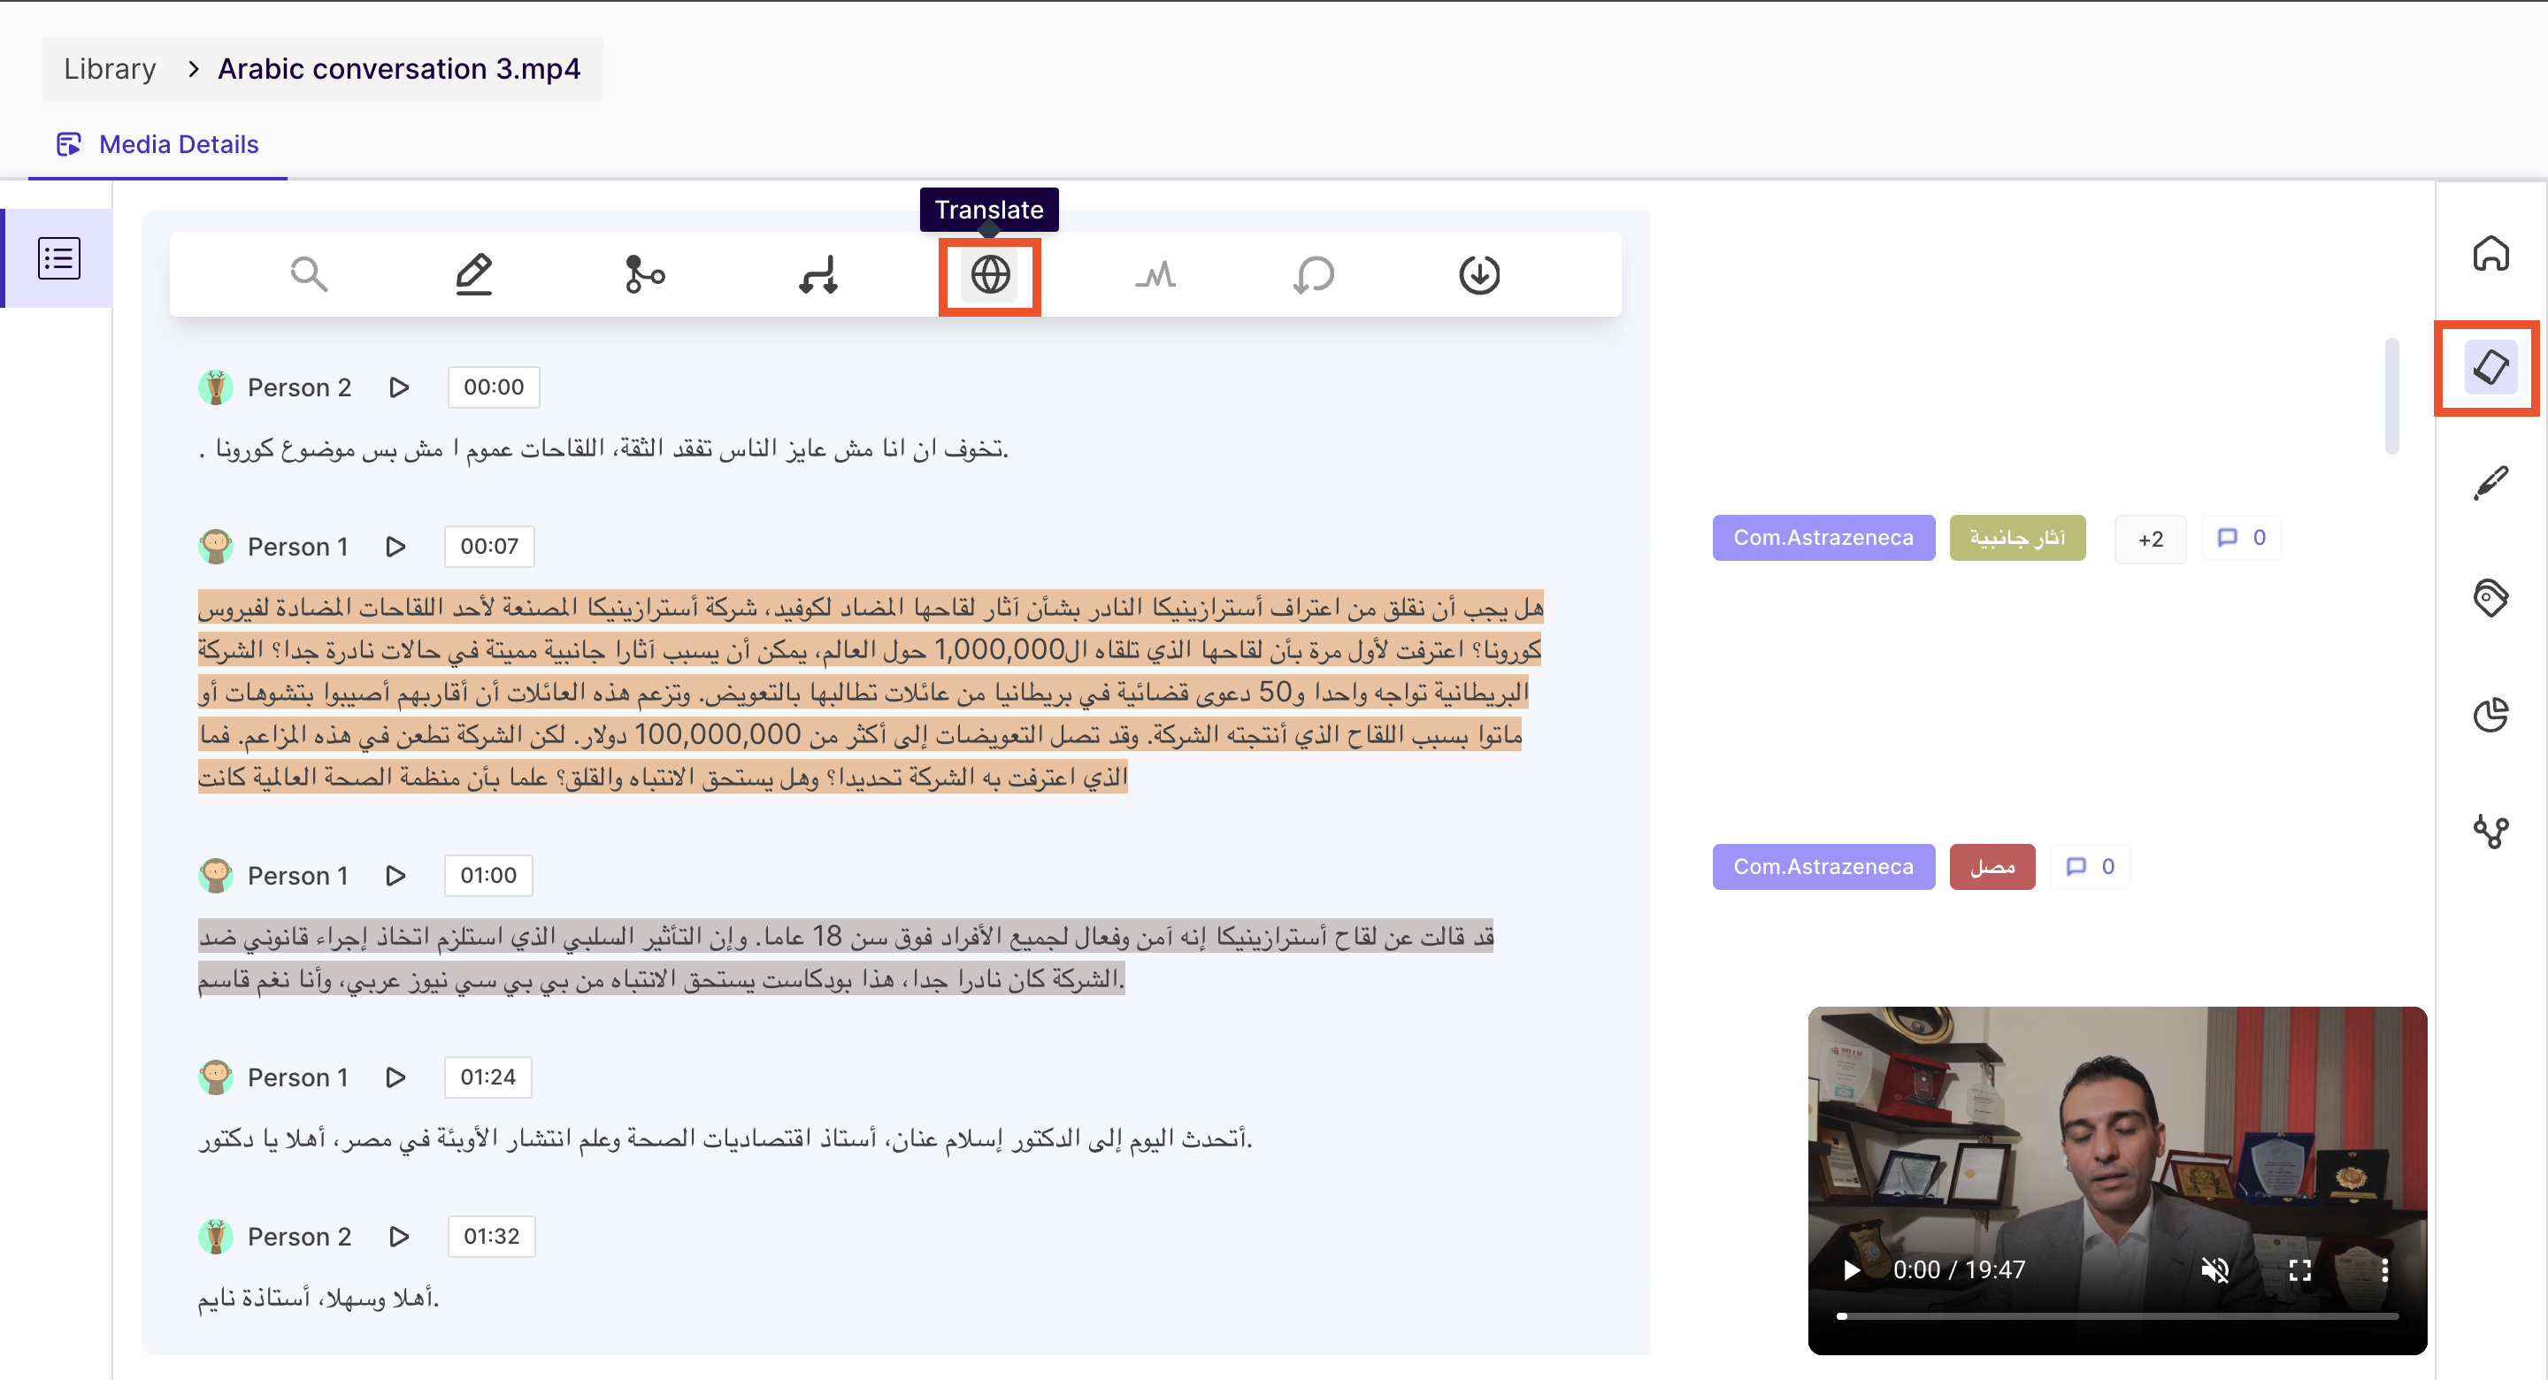Click the speech bubble refresh toolbar icon
Screen dimensions: 2548x1380
[x=1315, y=274]
